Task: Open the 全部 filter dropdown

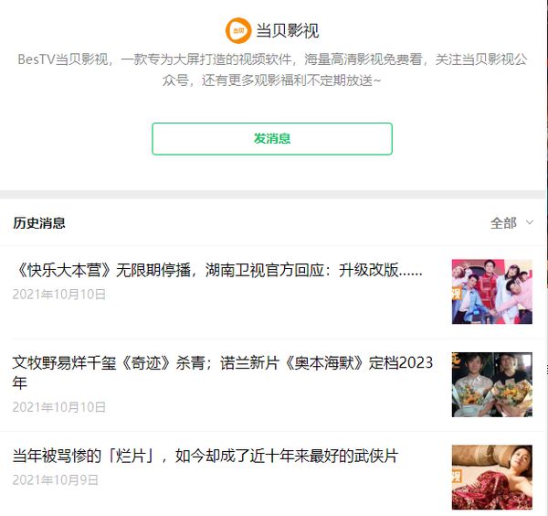Action: 503,223
